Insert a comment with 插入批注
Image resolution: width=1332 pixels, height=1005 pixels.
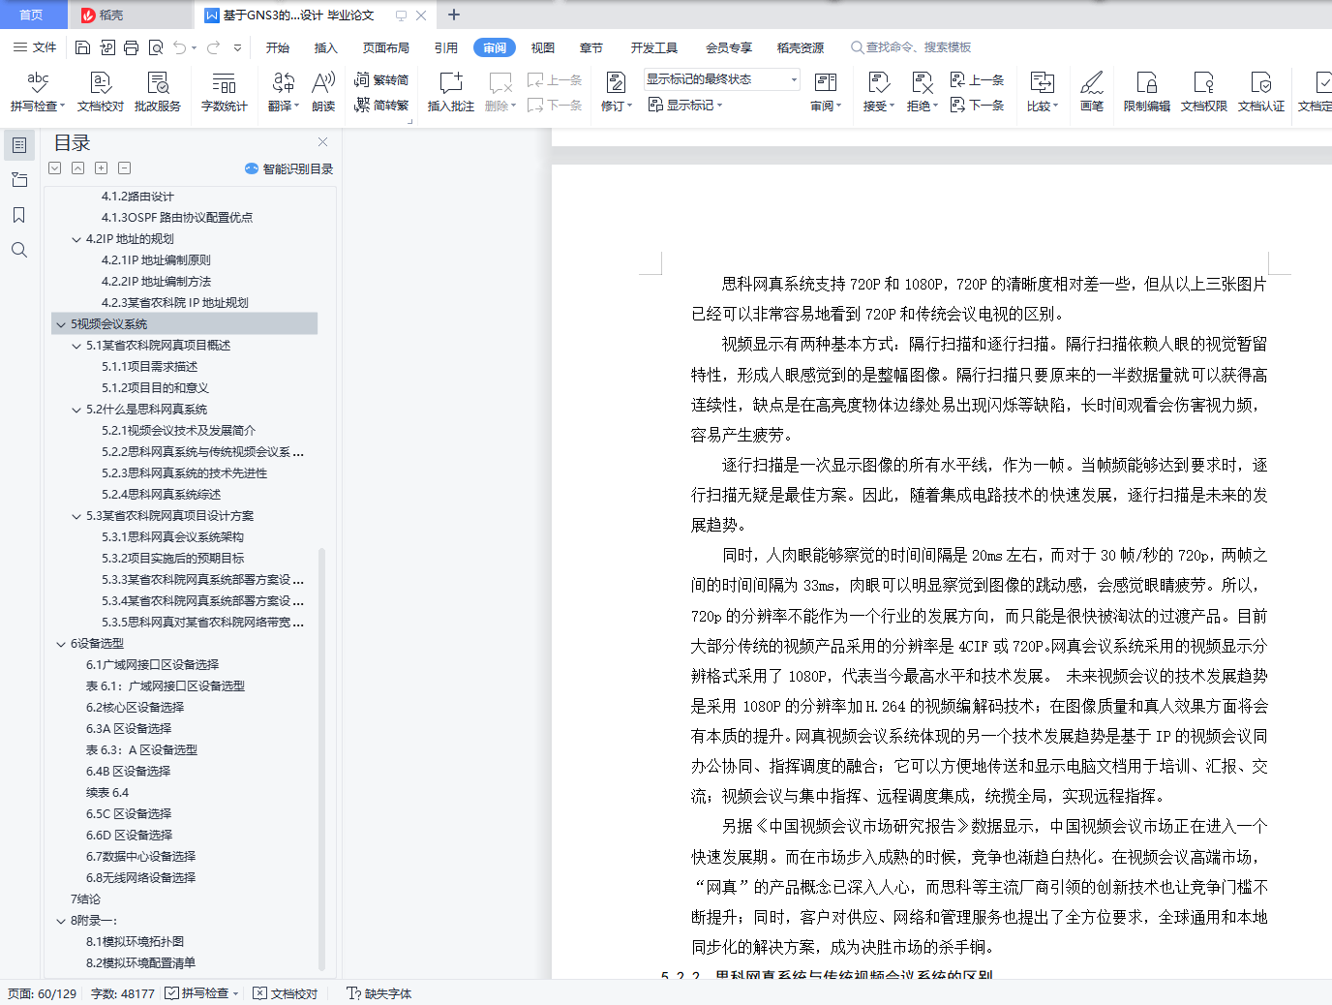451,92
